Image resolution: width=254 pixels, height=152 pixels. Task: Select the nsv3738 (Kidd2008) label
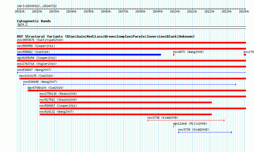click(163, 118)
